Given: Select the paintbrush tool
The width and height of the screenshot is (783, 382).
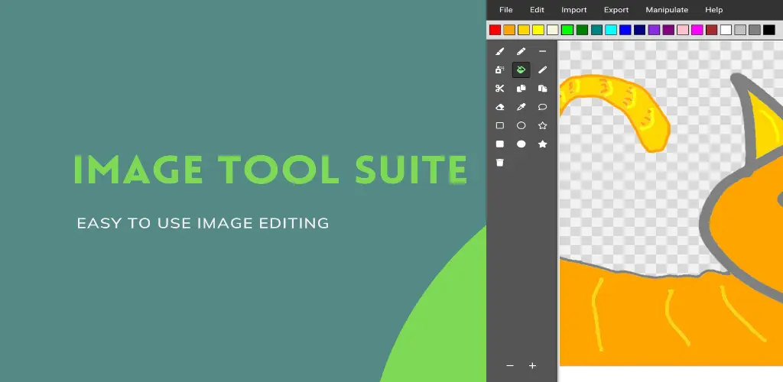Looking at the screenshot, I should click(x=499, y=51).
